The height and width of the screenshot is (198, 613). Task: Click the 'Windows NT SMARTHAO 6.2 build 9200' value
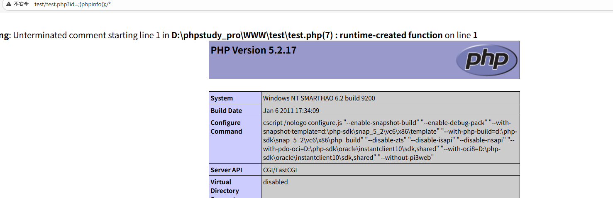pyautogui.click(x=319, y=98)
